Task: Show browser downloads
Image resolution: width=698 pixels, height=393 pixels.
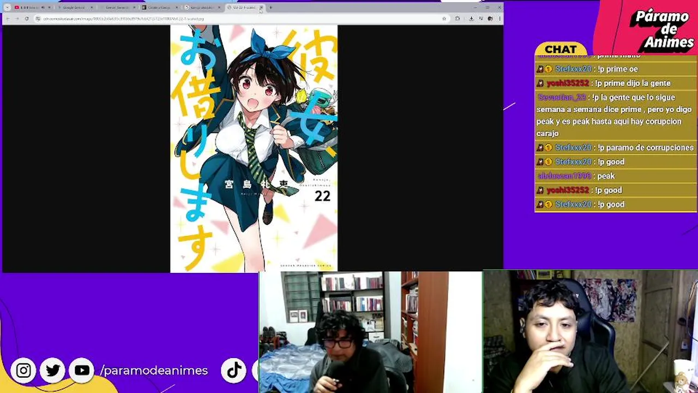Action: pyautogui.click(x=471, y=19)
